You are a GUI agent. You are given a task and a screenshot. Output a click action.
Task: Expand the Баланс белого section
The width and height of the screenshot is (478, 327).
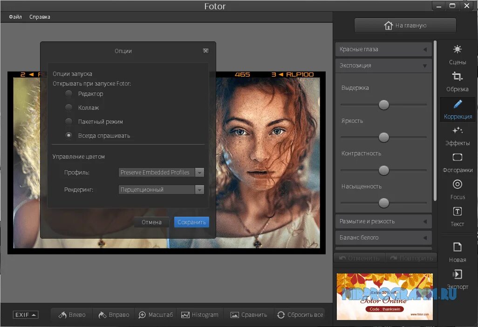point(383,238)
